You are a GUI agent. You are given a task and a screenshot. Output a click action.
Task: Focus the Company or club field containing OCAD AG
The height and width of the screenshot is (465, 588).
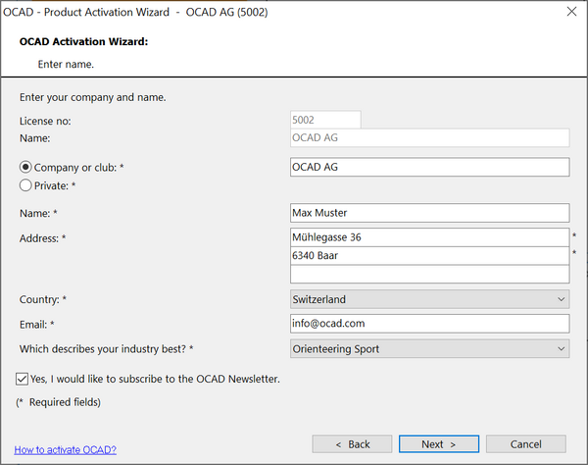coord(430,167)
